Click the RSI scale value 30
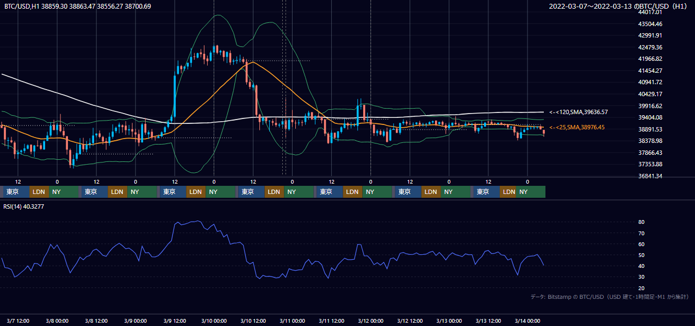This screenshot has height=326, width=695. (641, 277)
